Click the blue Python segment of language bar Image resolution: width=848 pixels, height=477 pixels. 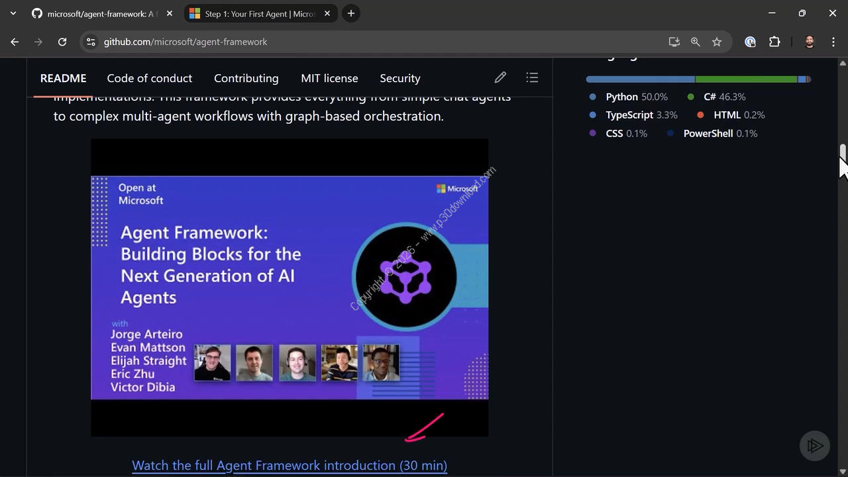coord(641,79)
